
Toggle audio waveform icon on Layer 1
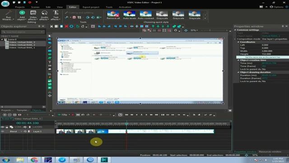(25, 131)
